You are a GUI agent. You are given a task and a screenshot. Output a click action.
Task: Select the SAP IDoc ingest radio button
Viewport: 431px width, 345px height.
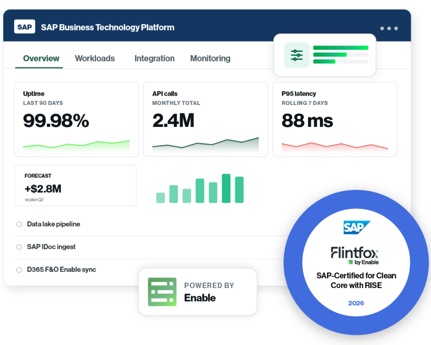(x=19, y=247)
